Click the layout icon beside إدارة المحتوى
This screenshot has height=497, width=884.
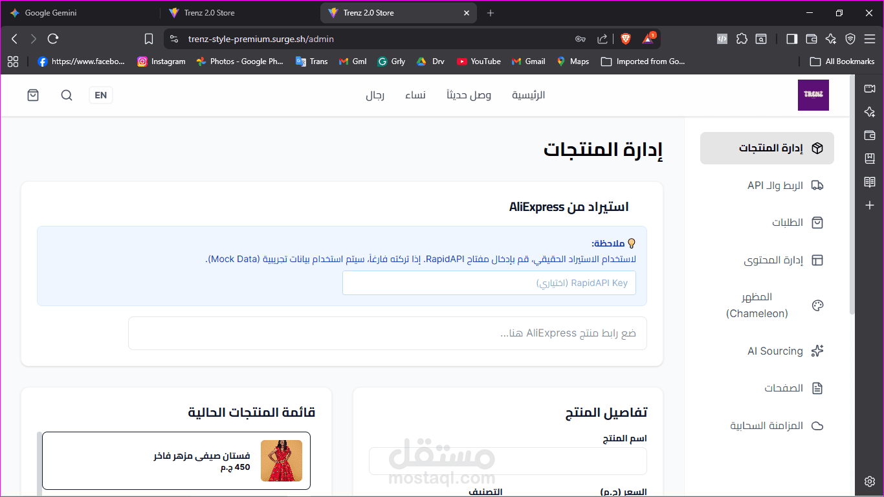click(x=817, y=260)
